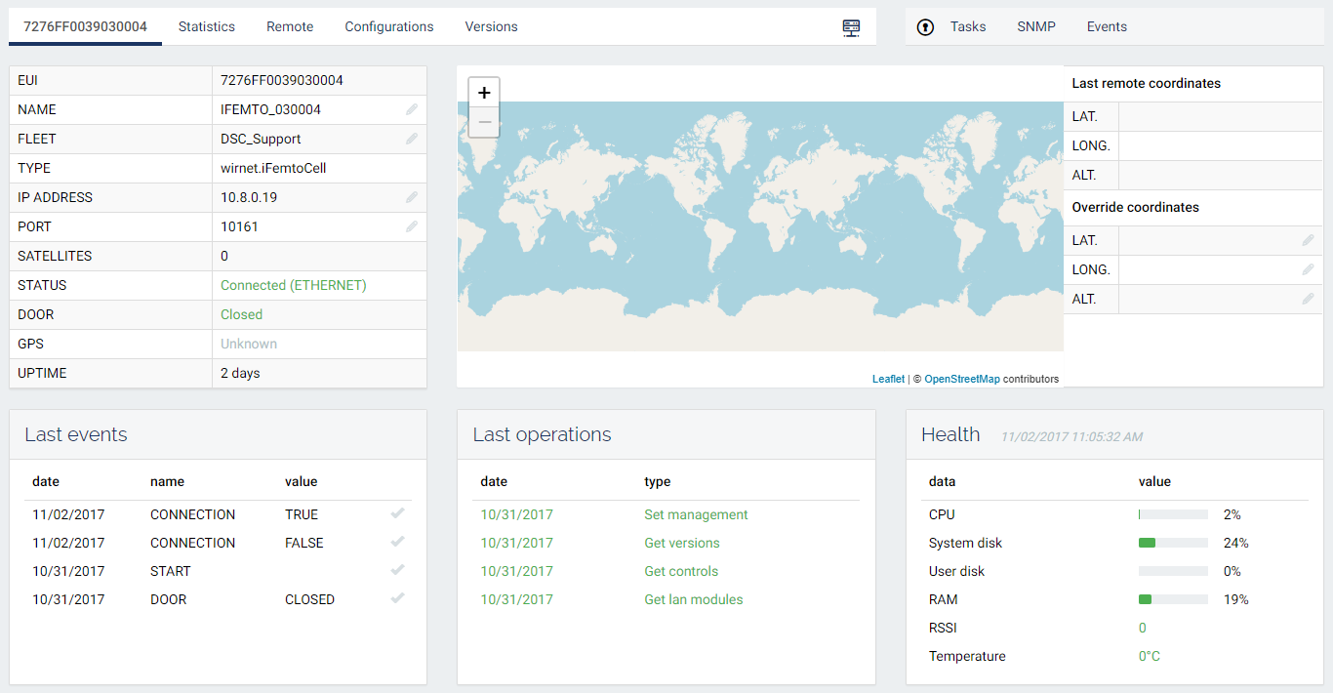Edit override LAT. coordinate pencil
This screenshot has width=1333, height=693.
(x=1308, y=240)
